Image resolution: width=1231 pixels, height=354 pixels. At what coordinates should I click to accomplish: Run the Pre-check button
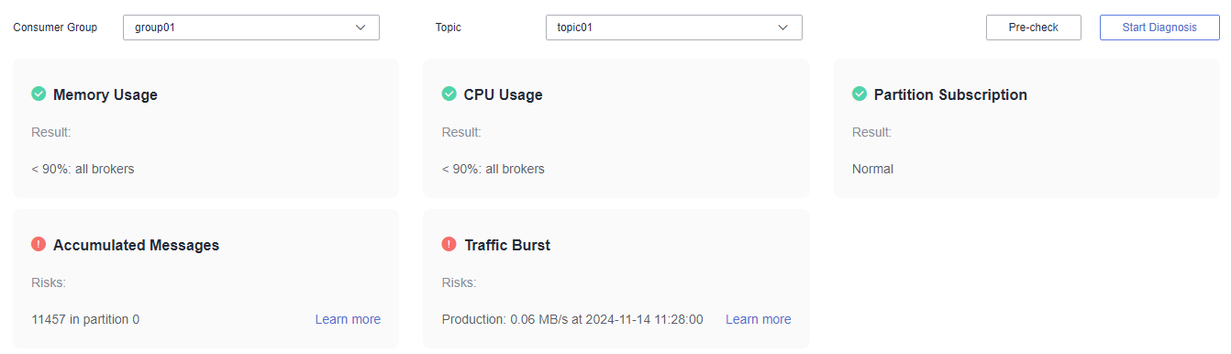click(x=1034, y=28)
